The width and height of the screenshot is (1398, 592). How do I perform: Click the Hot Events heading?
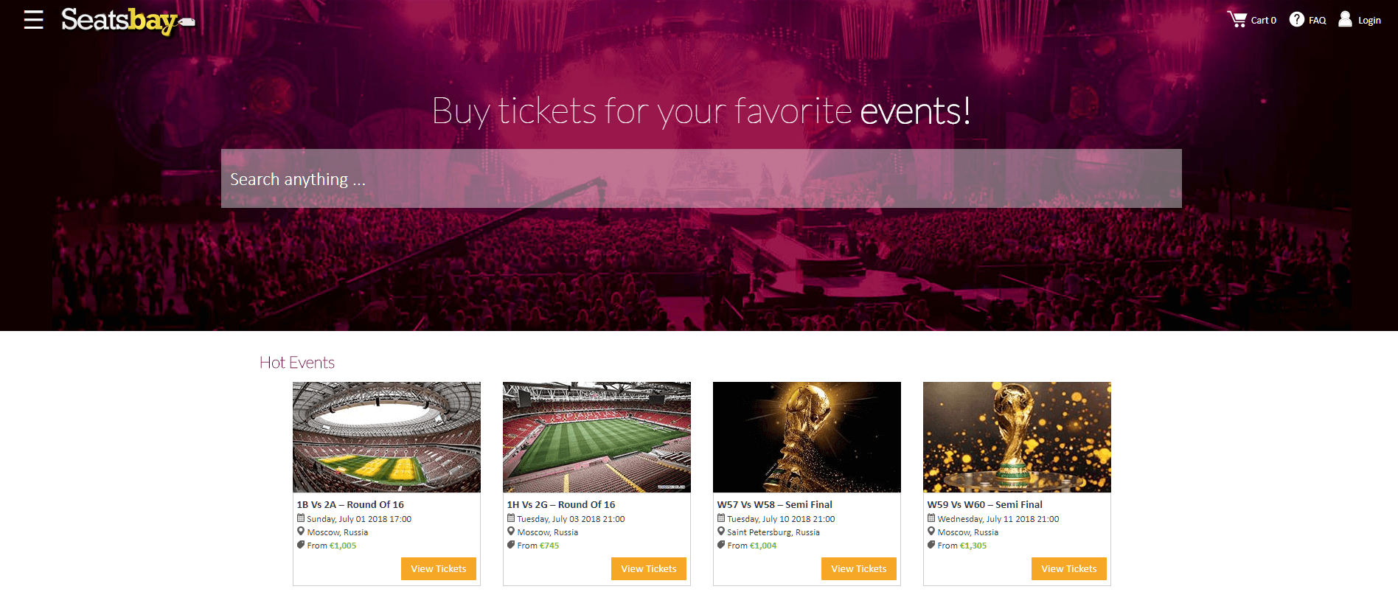pos(296,362)
